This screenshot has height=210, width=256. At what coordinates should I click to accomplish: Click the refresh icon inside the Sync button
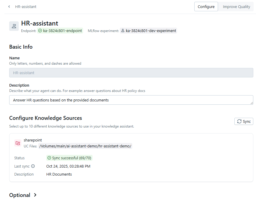coord(239,121)
